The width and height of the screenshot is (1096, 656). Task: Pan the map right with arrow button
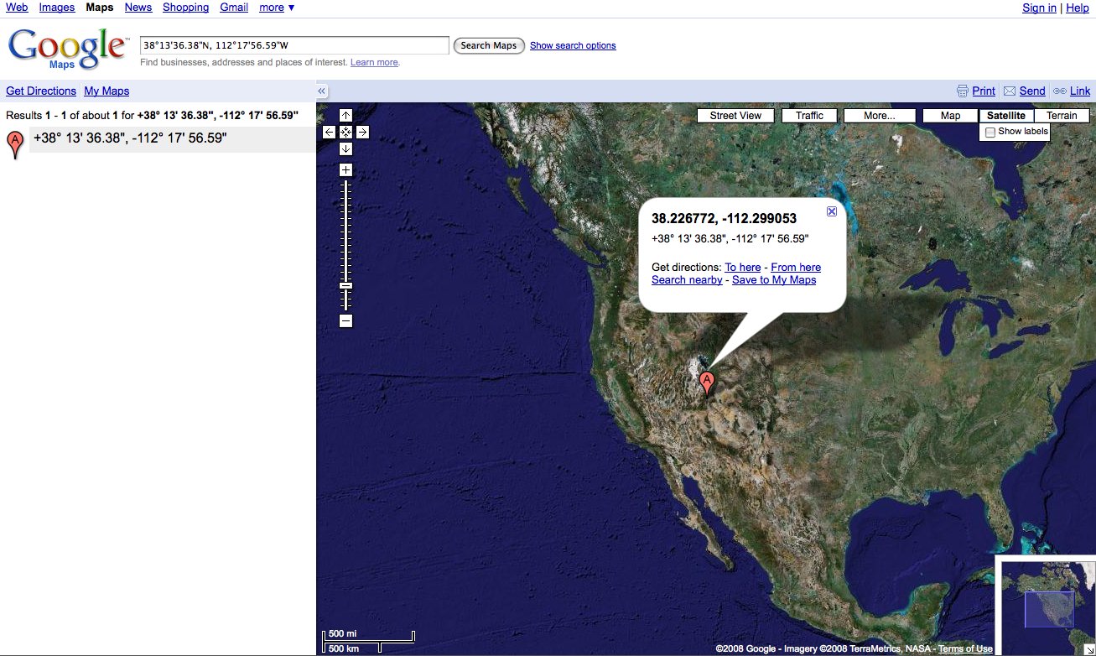point(362,132)
